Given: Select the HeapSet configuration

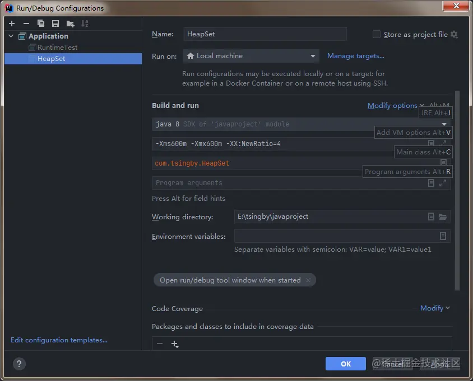Looking at the screenshot, I should pos(73,59).
